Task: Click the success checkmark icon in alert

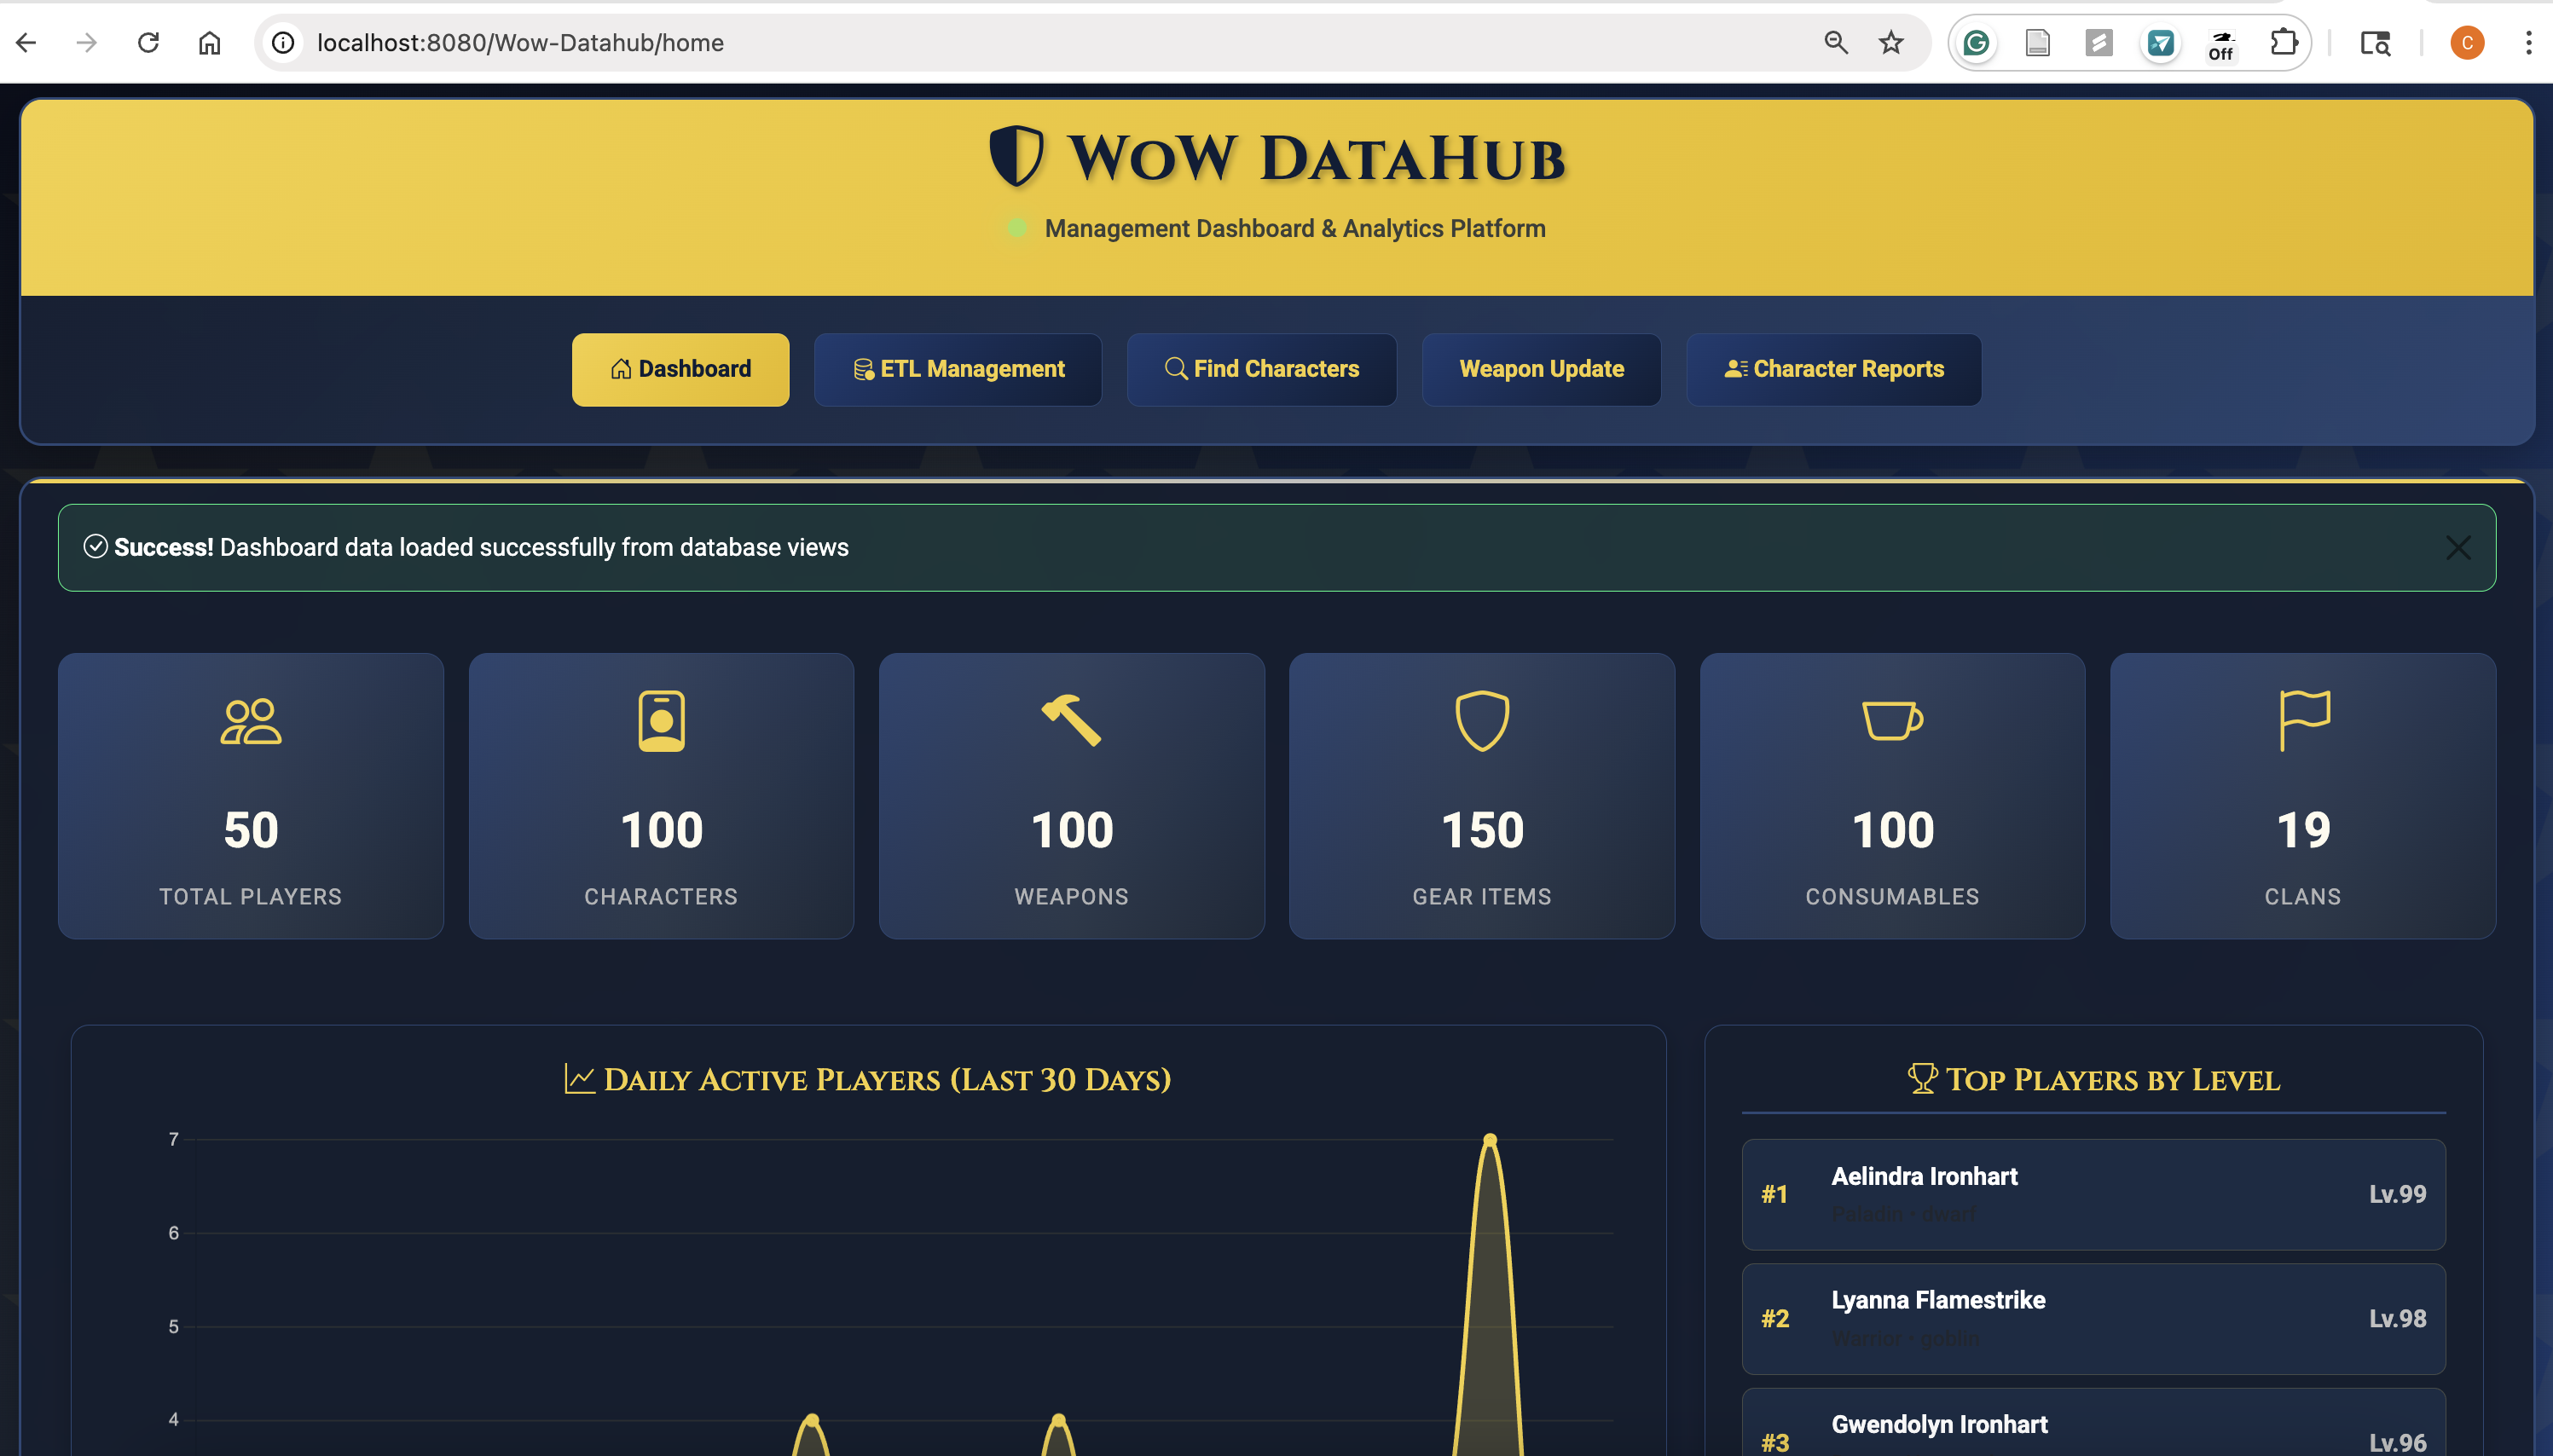Action: click(x=96, y=546)
